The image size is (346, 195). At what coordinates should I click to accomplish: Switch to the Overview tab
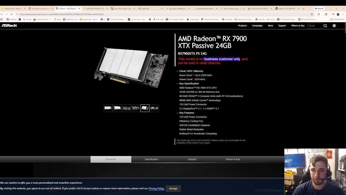click(x=111, y=159)
